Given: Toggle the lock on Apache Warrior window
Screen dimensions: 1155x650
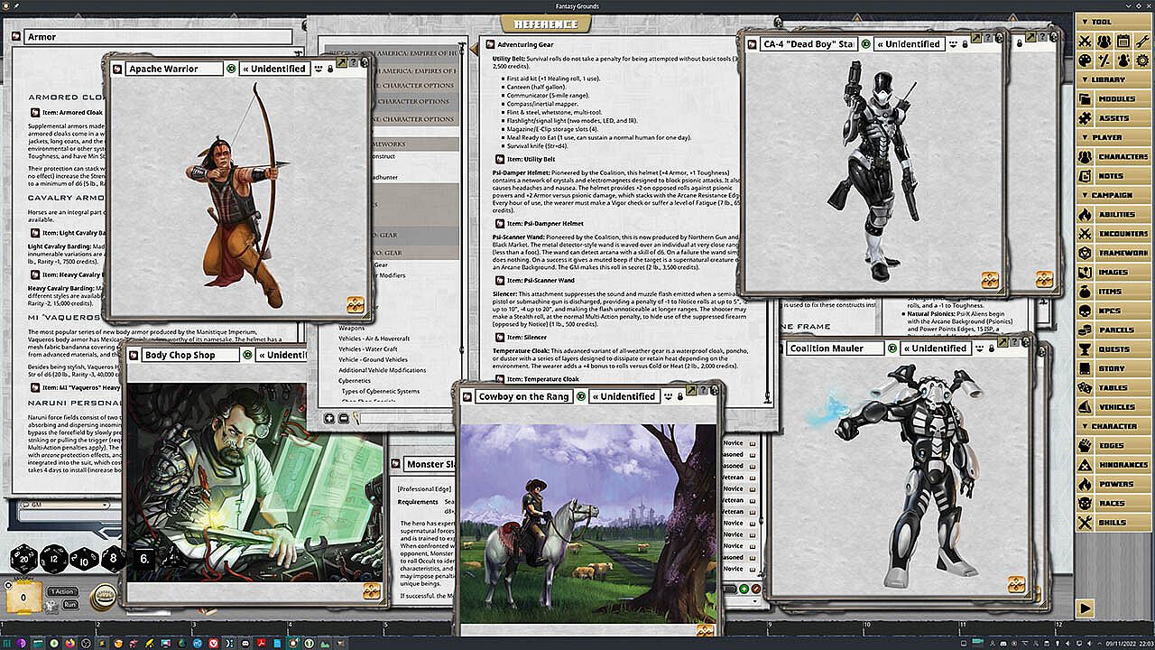Looking at the screenshot, I should 330,69.
